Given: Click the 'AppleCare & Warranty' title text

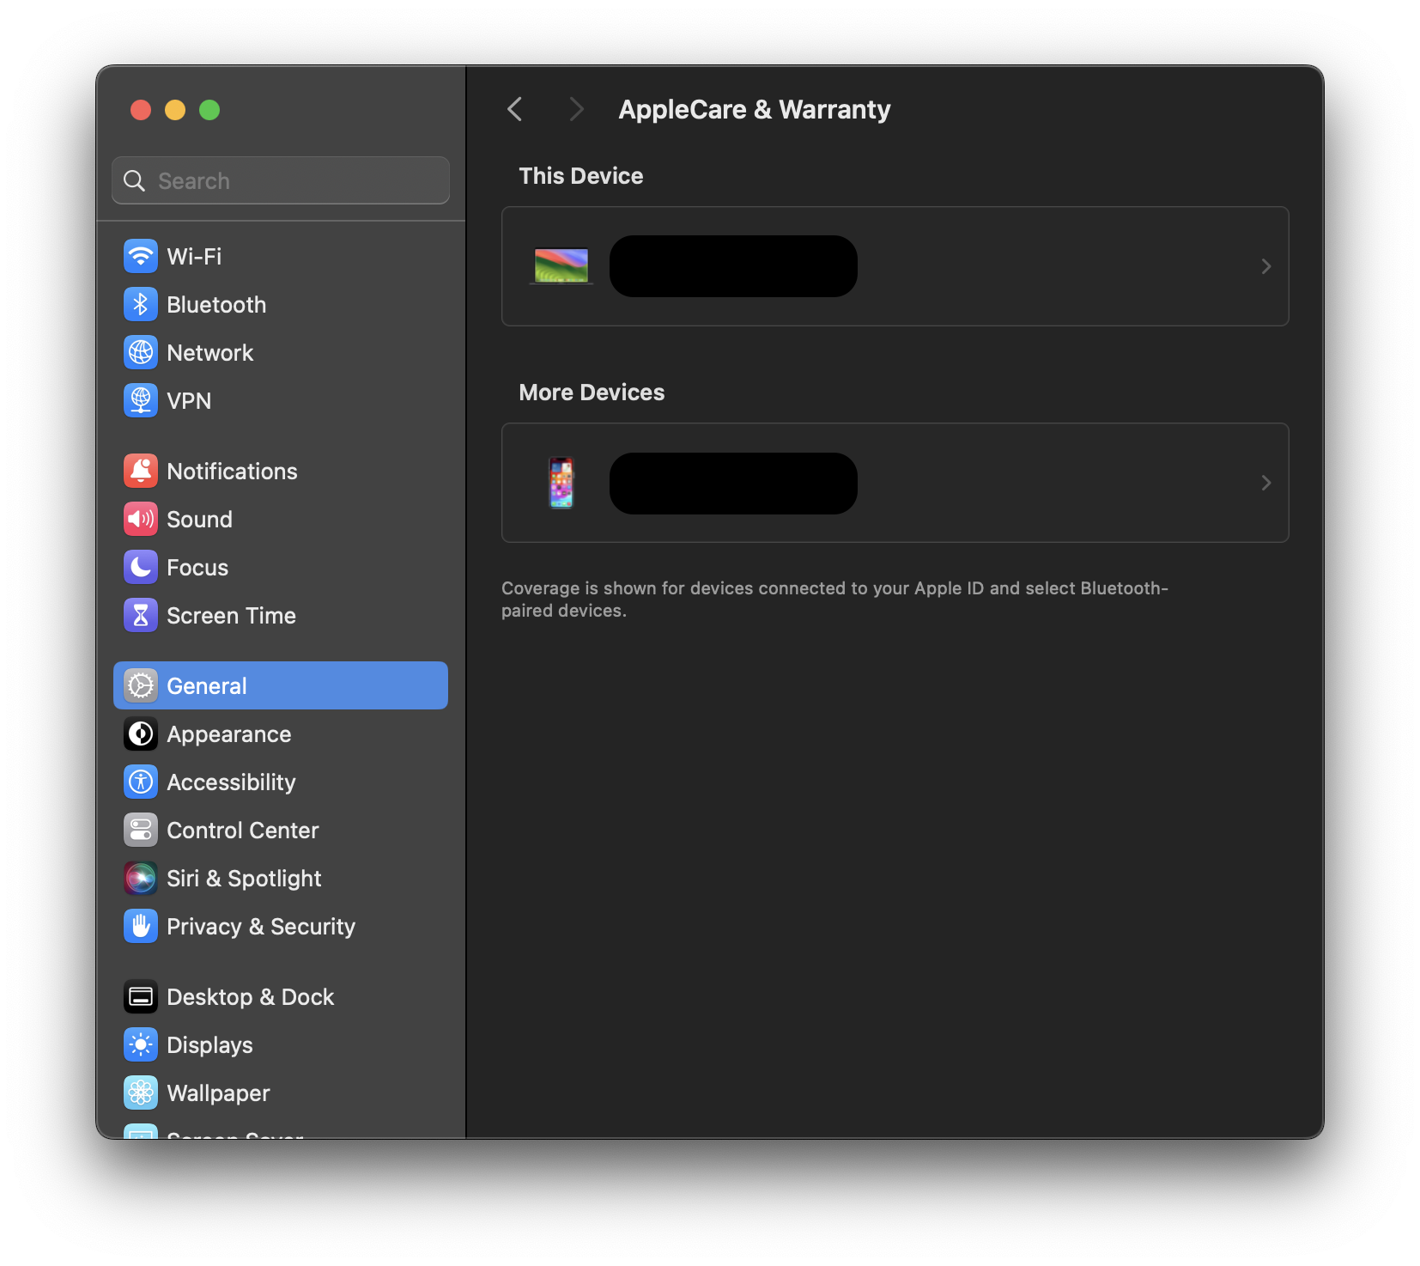Looking at the screenshot, I should coord(755,109).
